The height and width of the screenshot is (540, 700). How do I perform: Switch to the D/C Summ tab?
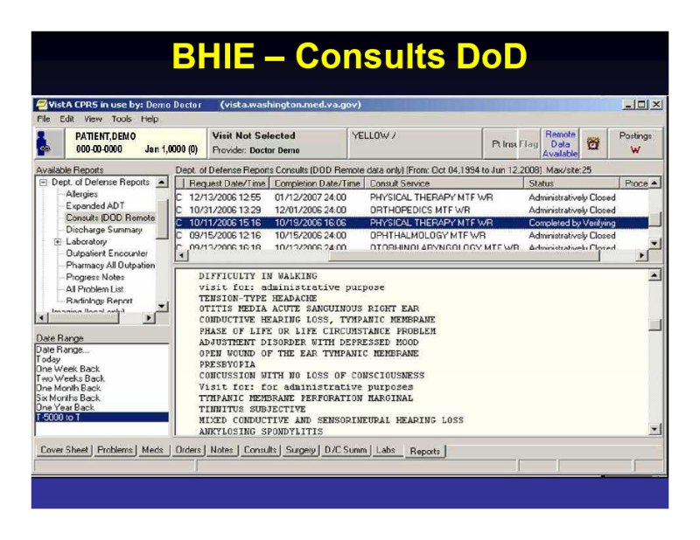[346, 450]
